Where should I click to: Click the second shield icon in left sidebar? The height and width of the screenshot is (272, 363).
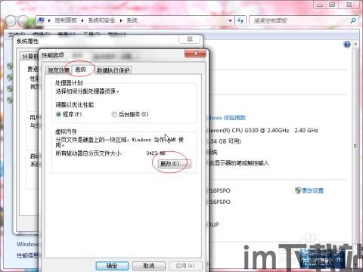(10, 77)
